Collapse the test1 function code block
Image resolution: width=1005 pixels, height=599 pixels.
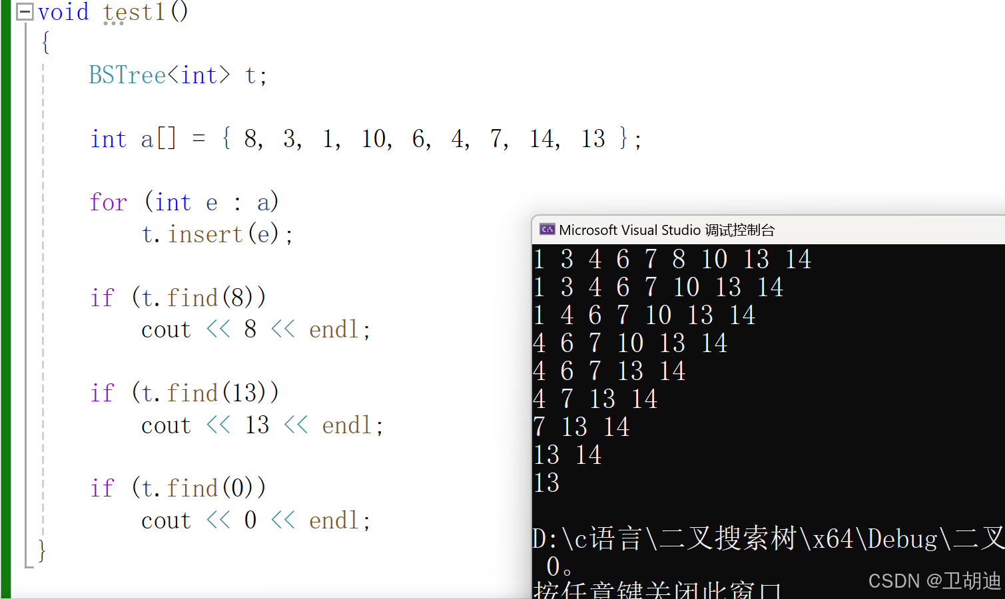(x=25, y=12)
